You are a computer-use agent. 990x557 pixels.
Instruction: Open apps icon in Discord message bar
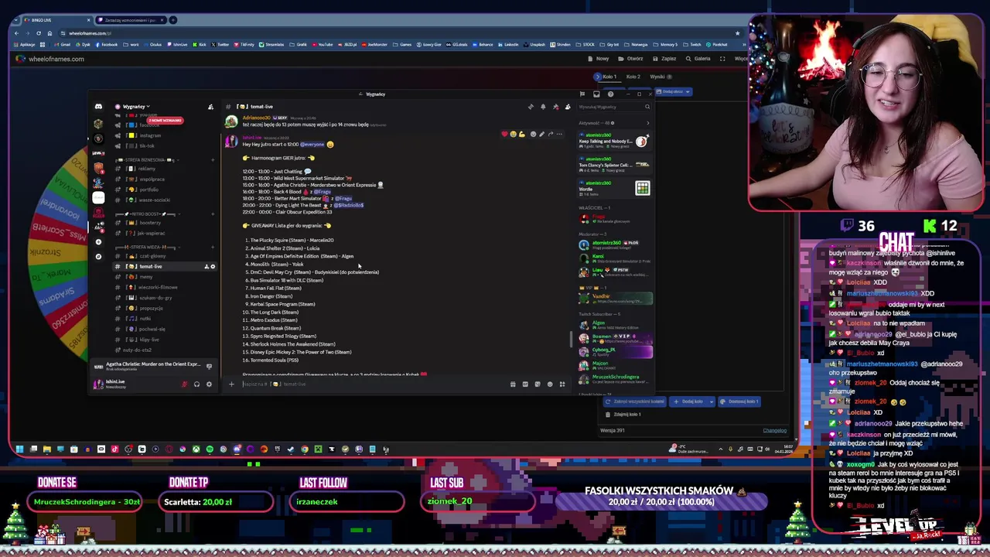(562, 384)
